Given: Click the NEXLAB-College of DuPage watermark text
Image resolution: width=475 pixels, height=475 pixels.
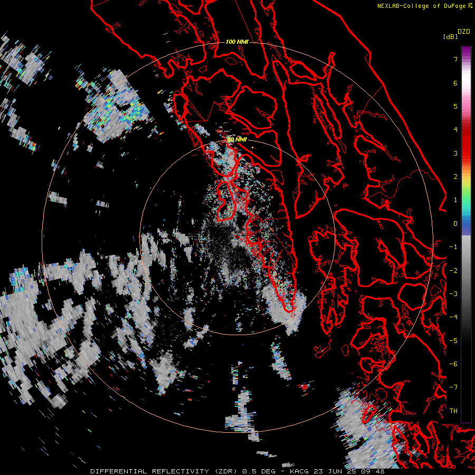Looking at the screenshot, I should pos(421,6).
